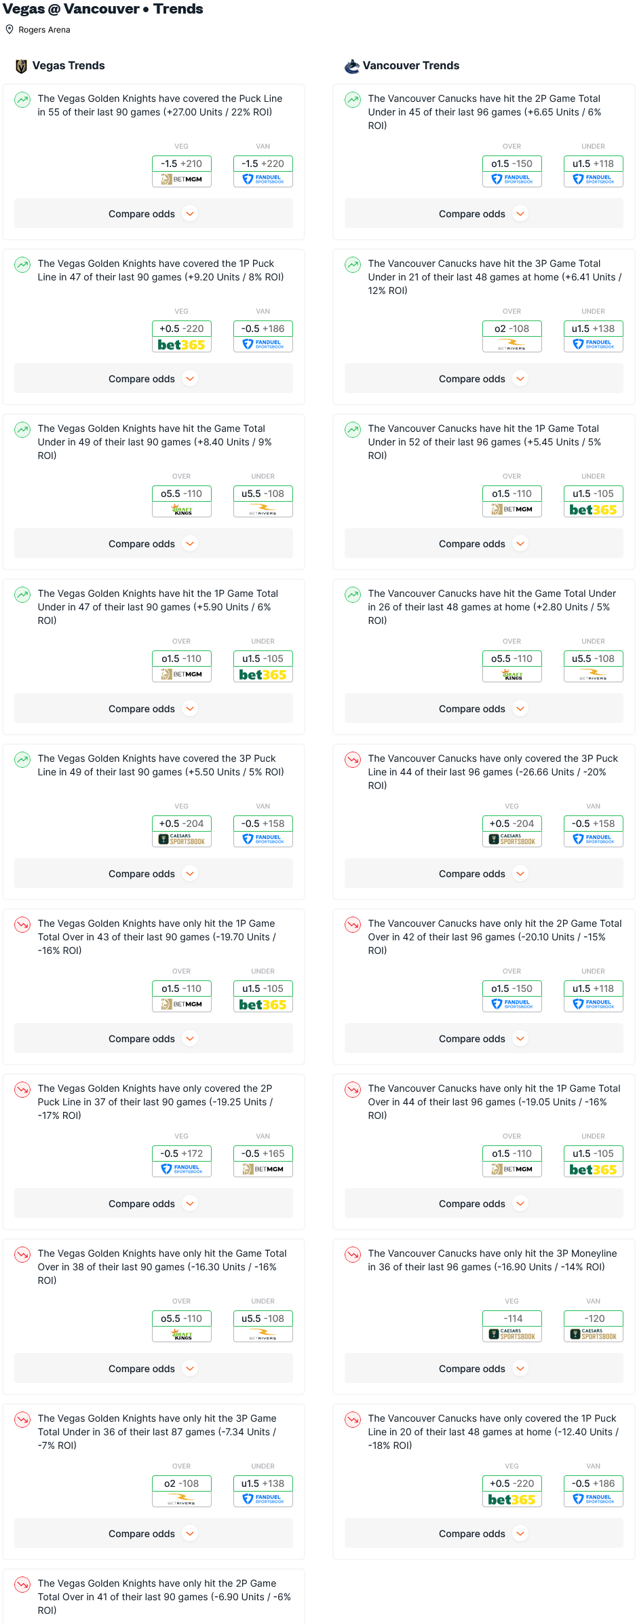Pick the VEG -114 3P moneyline odds
This screenshot has height=1624, width=637.
512,1318
